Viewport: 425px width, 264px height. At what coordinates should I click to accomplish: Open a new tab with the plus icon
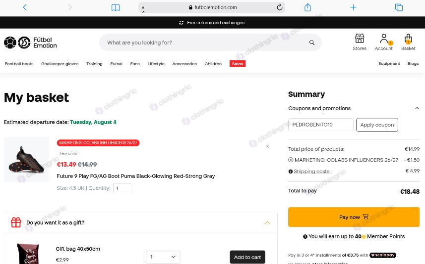tap(353, 7)
